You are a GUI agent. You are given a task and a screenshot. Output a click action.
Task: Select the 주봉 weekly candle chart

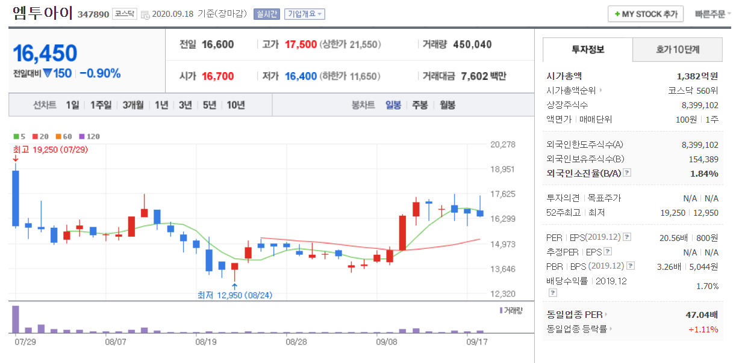[x=420, y=105]
